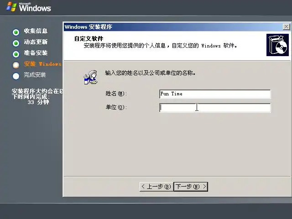Image resolution: width=292 pixels, height=219 pixels.
Task: Click the 安装 Windows step bullet
Action: tap(16, 65)
